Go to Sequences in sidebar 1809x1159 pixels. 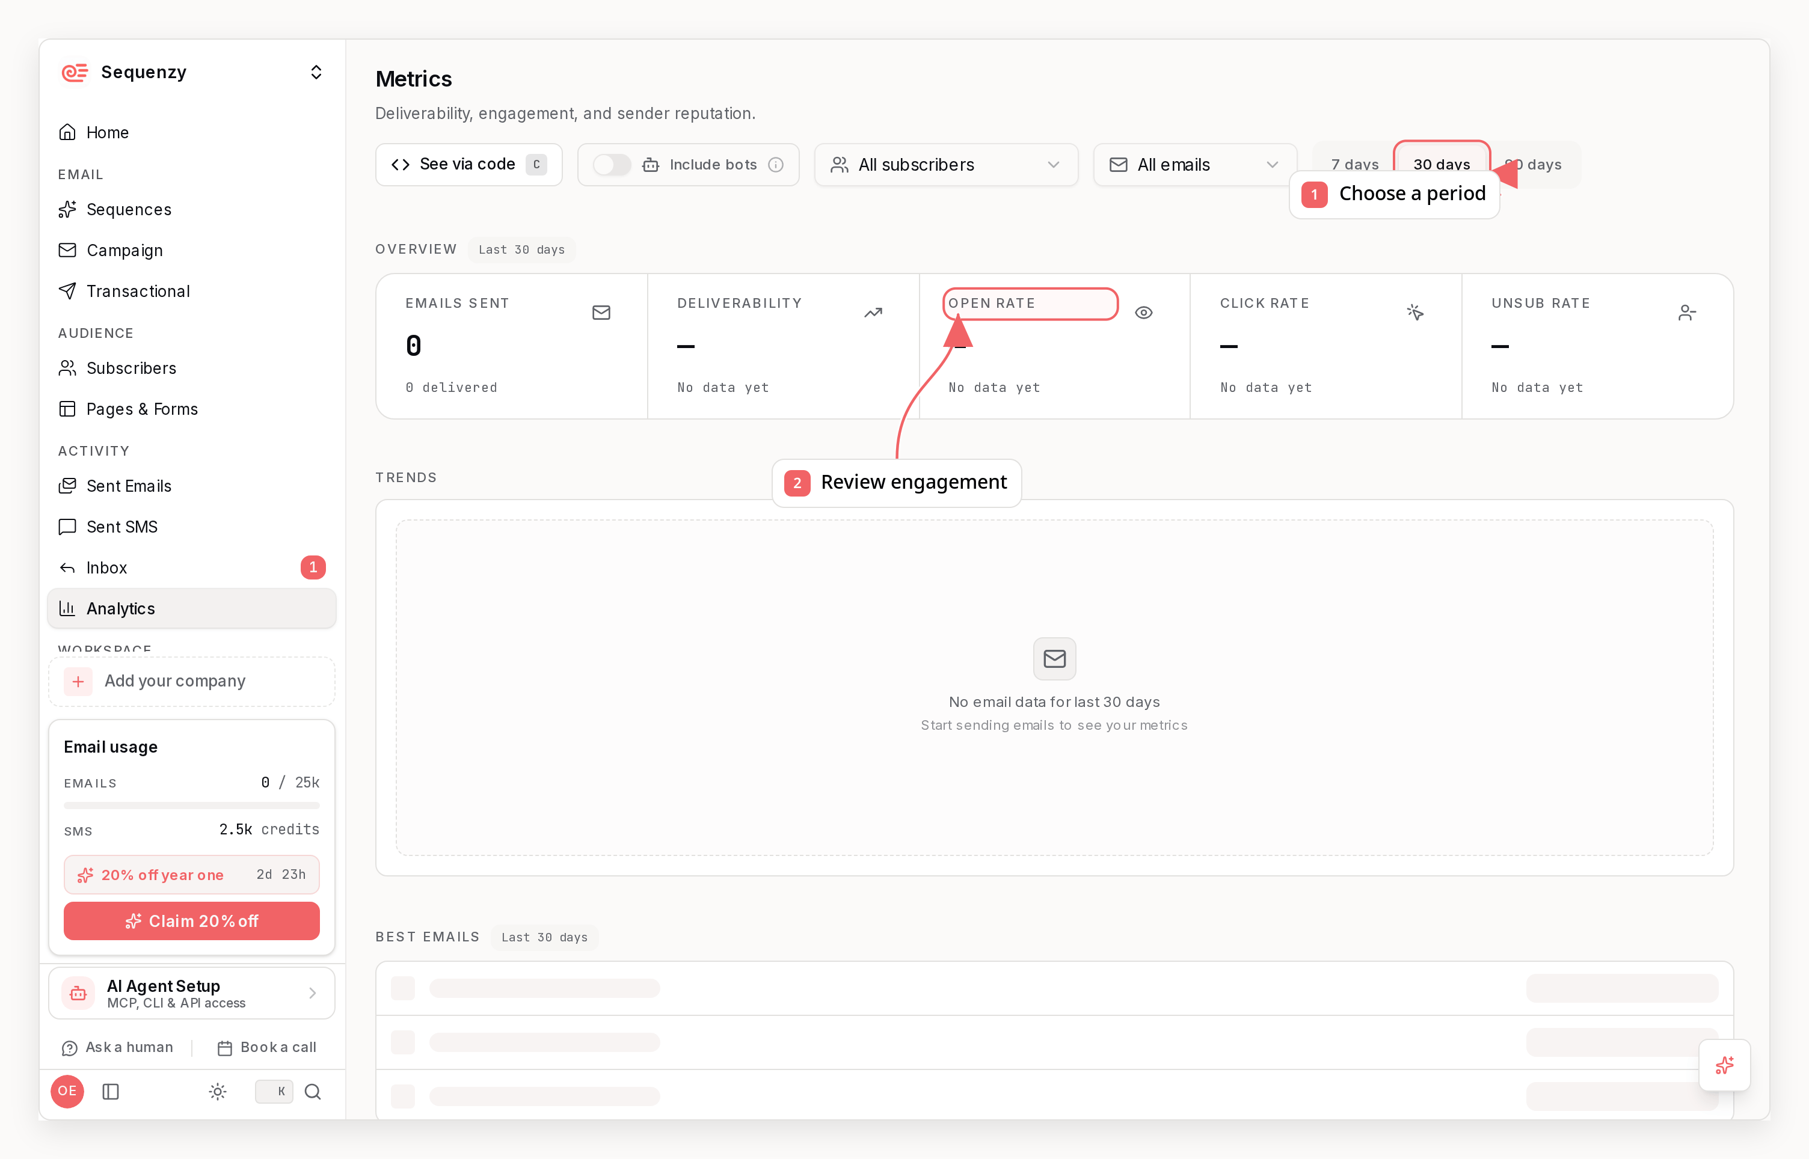pyautogui.click(x=191, y=209)
